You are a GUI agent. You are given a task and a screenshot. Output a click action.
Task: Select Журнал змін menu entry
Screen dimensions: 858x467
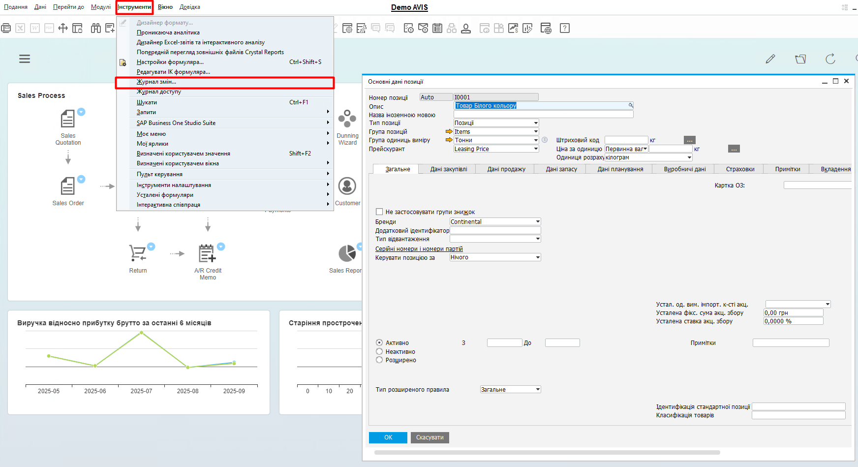click(x=156, y=82)
